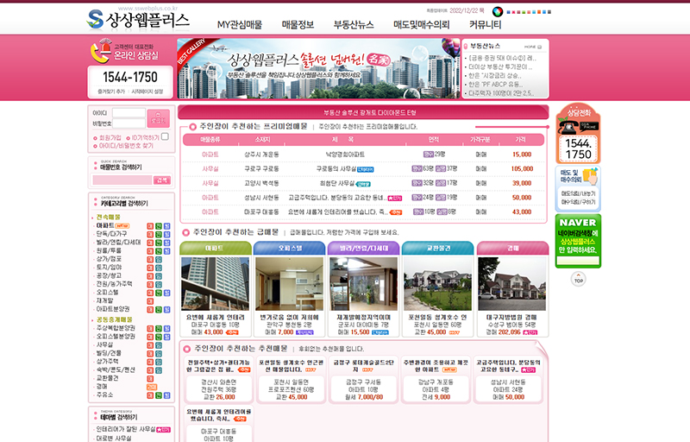Click green 전세 icon beside 주유소
Image resolution: width=690 pixels, height=442 pixels.
click(x=159, y=395)
